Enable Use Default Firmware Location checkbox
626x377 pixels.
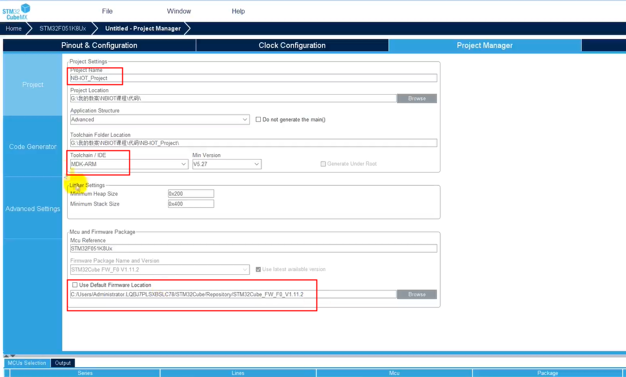click(x=75, y=285)
